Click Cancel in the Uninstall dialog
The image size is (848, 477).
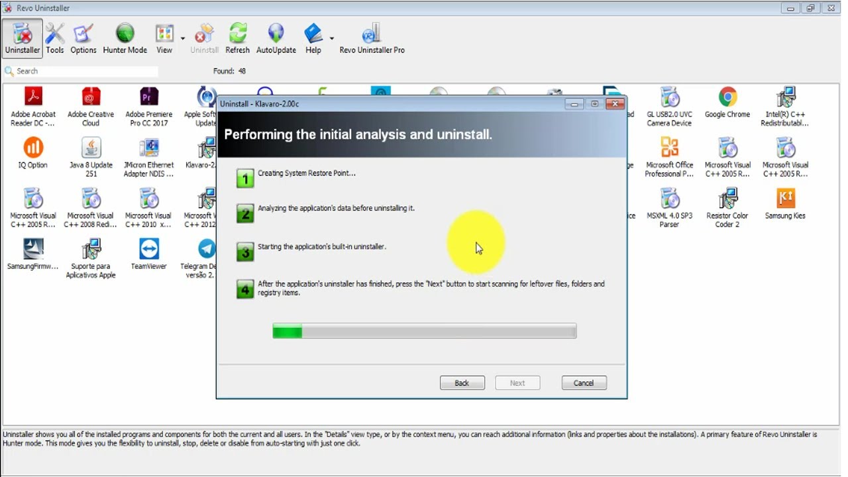point(584,383)
